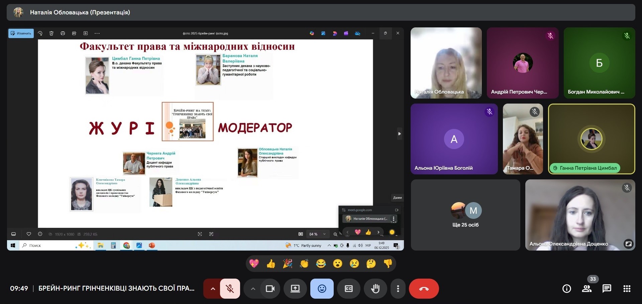Expand audio settings arrow beside microphone
This screenshot has height=304, width=642.
pos(212,289)
